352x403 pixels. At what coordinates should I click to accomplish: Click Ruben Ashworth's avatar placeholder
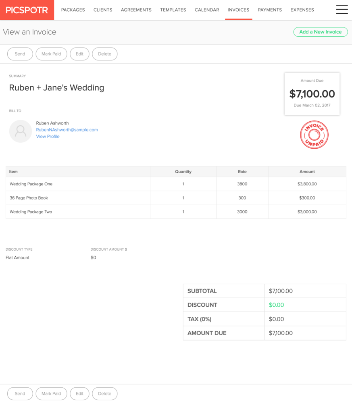(21, 131)
